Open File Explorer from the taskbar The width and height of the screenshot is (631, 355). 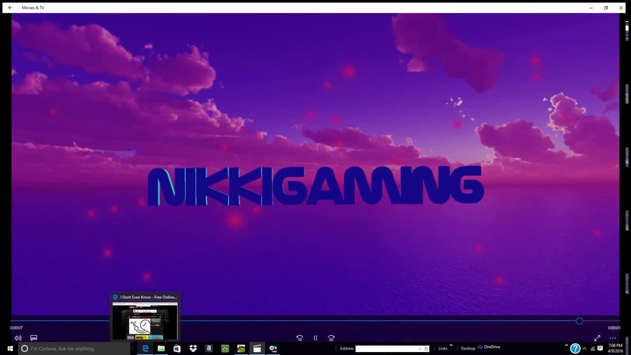coord(161,349)
